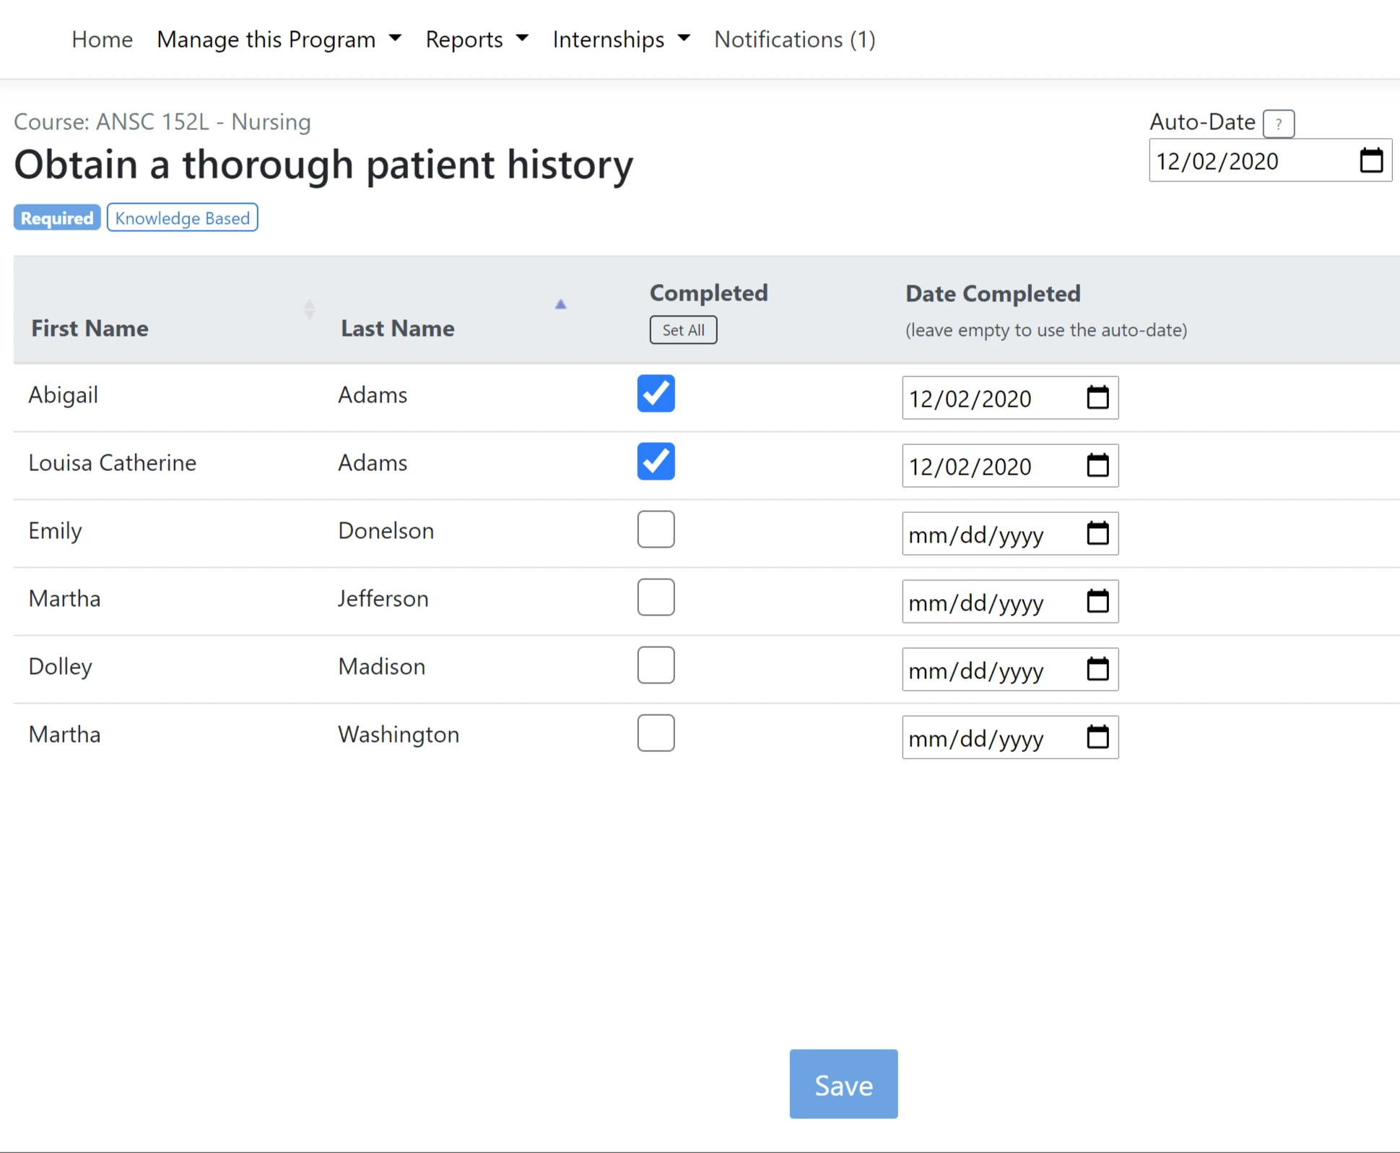Viewport: 1400px width, 1153px height.
Task: Expand the Manage this Program dropdown
Action: click(x=279, y=39)
